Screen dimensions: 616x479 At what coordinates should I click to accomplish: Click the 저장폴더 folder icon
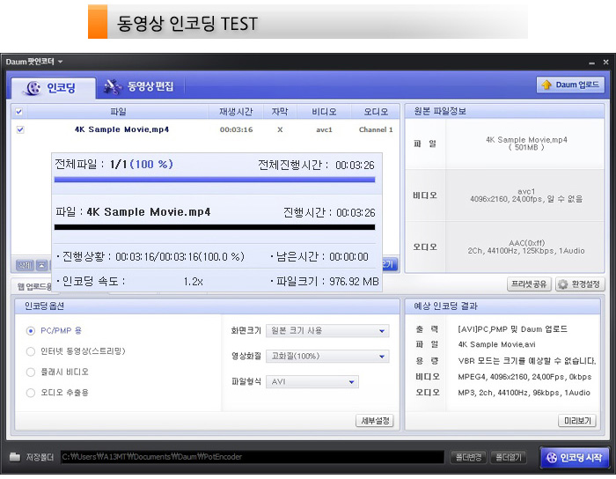15,457
